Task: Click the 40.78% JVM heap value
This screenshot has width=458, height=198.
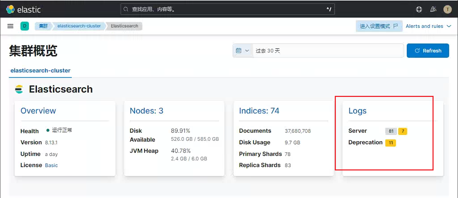Action: pyautogui.click(x=180, y=151)
